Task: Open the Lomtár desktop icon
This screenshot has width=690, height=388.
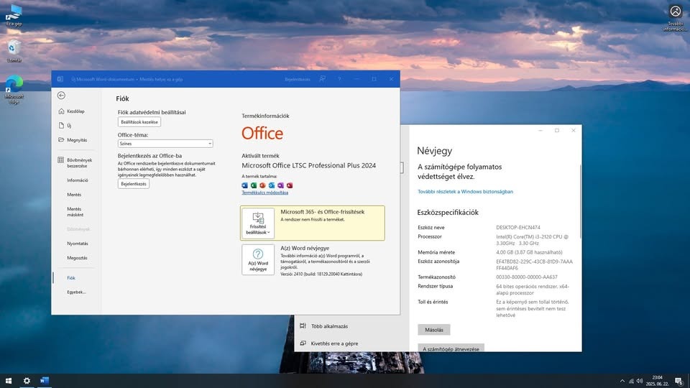Action: click(x=14, y=51)
